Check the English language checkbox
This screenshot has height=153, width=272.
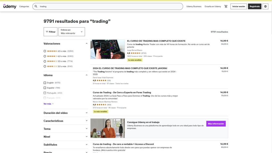click(x=45, y=83)
